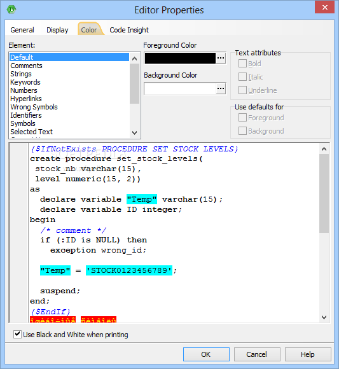Click the black Foreground Color swatch
This screenshot has height=369, width=339.
click(x=180, y=58)
